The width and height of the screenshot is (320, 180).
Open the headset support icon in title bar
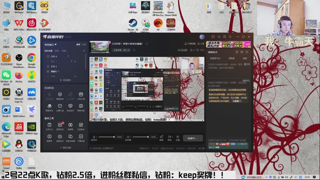[219, 37]
